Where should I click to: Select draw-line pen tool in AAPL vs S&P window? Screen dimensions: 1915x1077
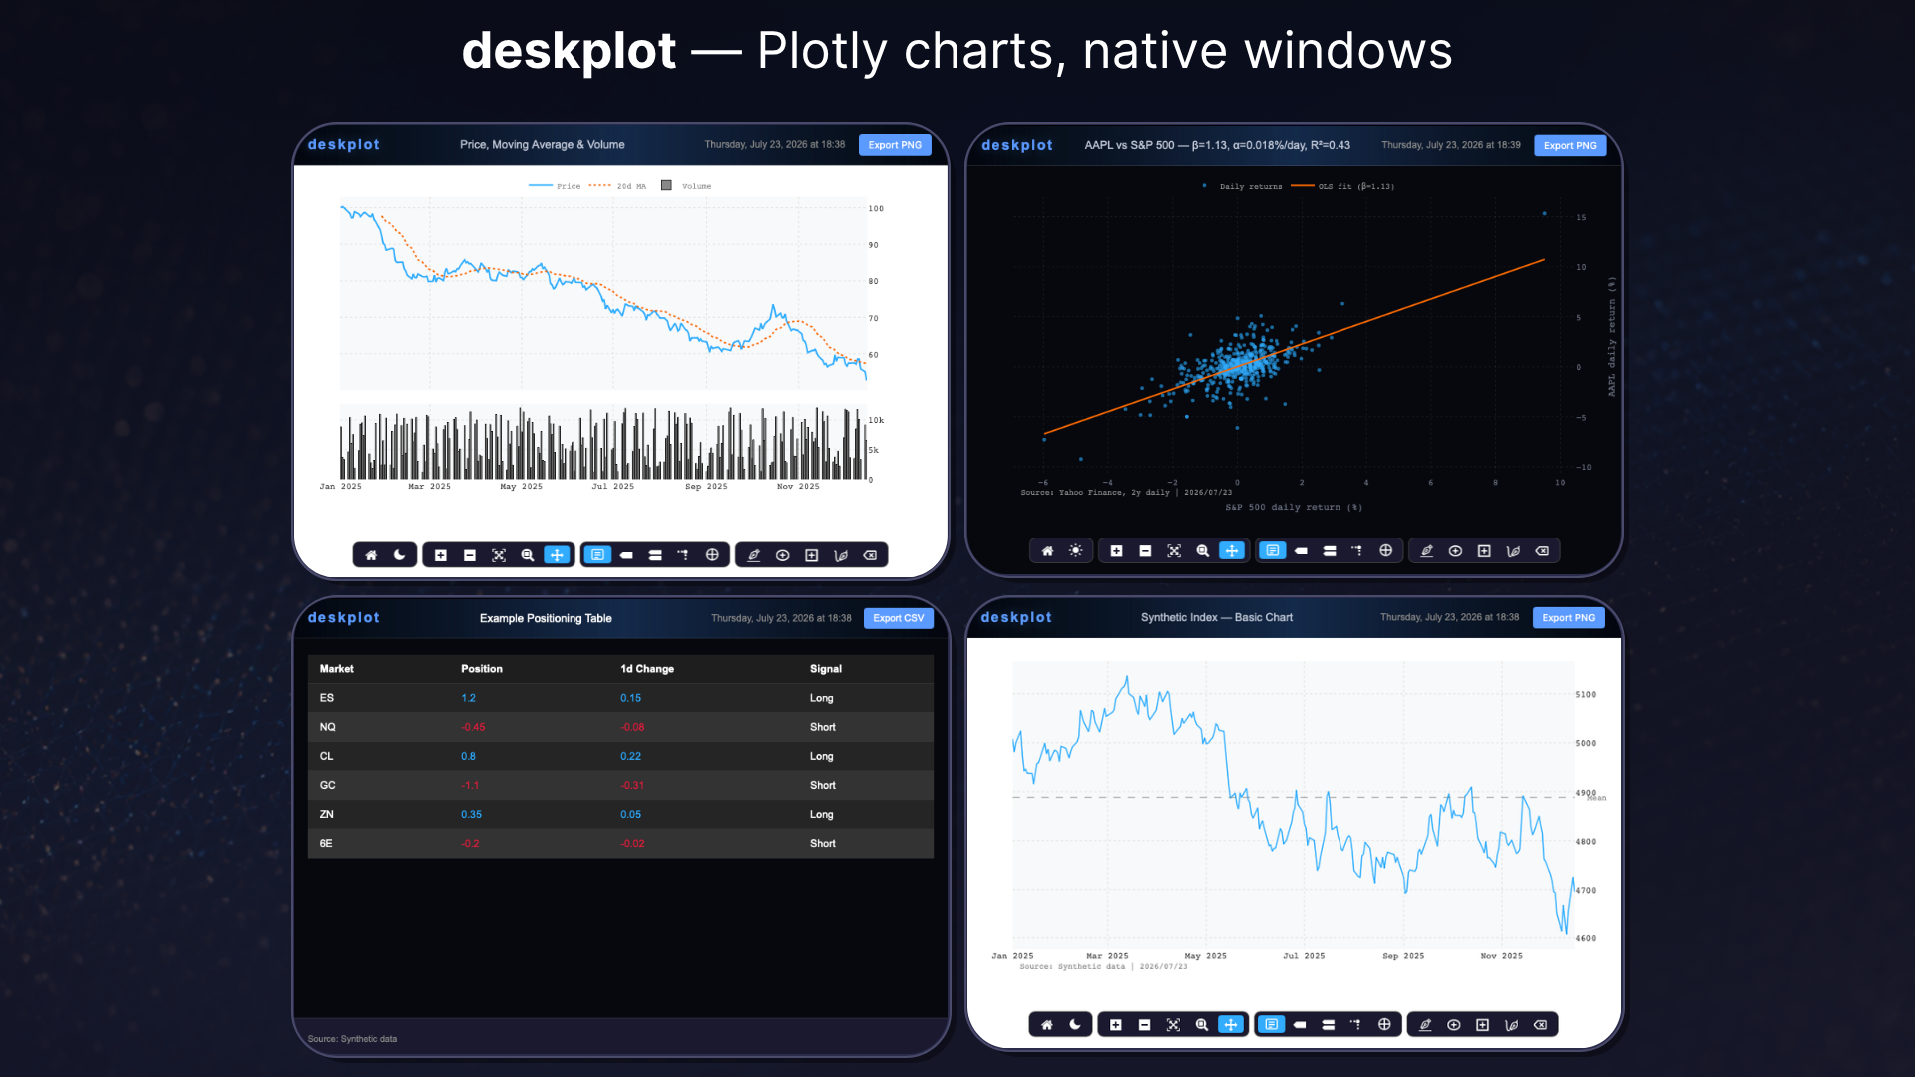1427,551
